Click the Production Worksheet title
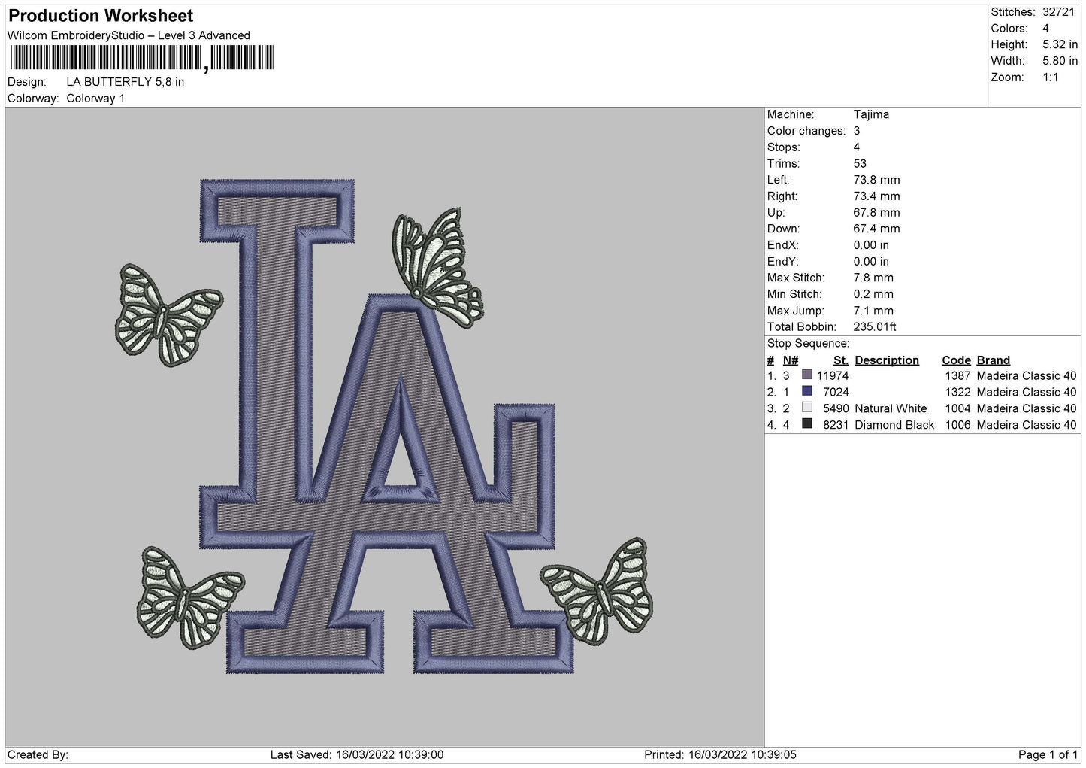This screenshot has height=768, width=1086. tap(101, 15)
